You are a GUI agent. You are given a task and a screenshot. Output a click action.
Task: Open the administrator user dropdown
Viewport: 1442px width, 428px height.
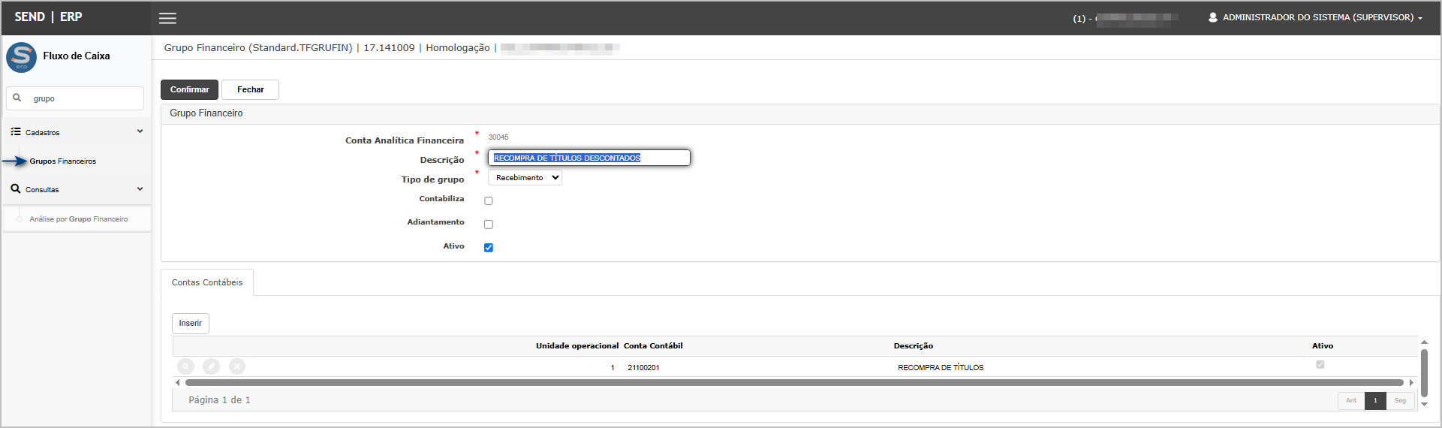(1323, 17)
